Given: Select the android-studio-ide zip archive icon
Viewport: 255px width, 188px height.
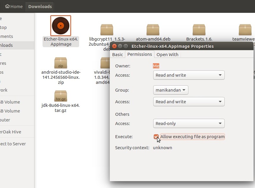Looking at the screenshot, I should click(x=61, y=63).
